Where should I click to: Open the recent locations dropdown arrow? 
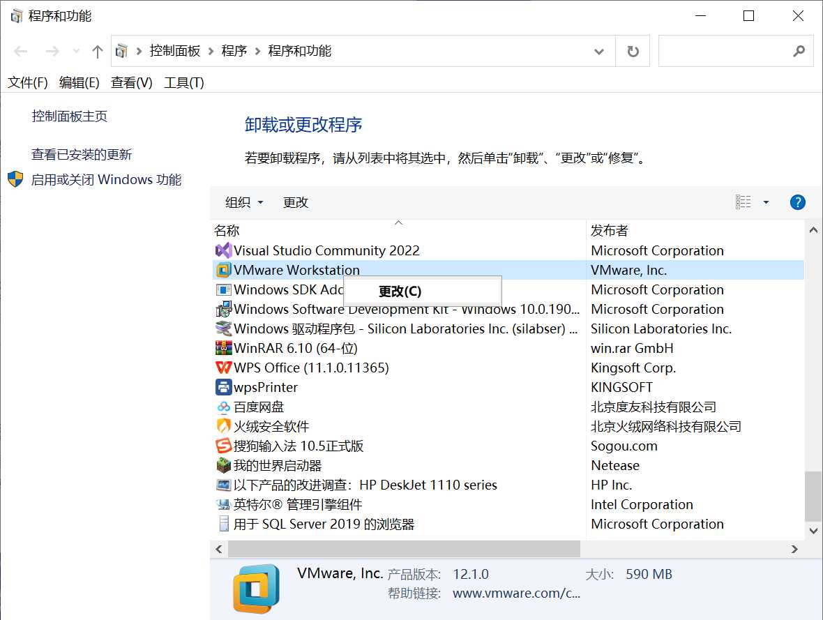tap(76, 52)
